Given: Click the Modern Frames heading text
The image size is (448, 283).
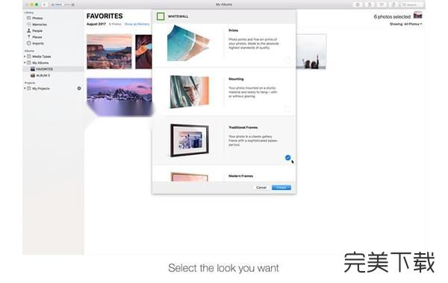Looking at the screenshot, I should click(x=240, y=176).
